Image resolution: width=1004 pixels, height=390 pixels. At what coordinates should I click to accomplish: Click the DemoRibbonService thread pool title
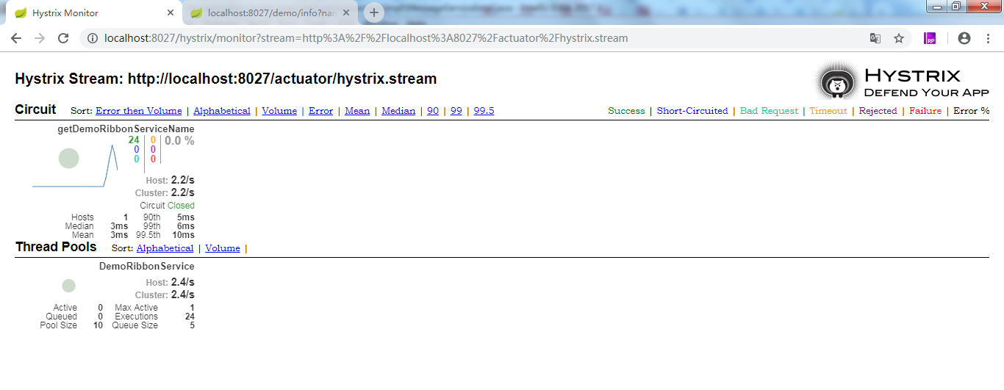point(147,266)
